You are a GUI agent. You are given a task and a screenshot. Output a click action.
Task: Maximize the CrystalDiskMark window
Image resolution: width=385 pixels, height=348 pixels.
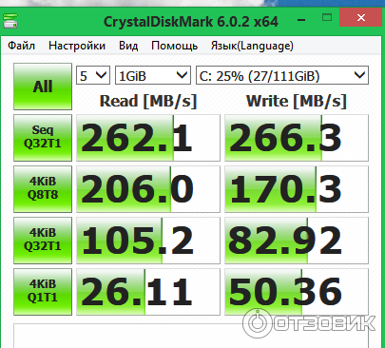(327, 17)
